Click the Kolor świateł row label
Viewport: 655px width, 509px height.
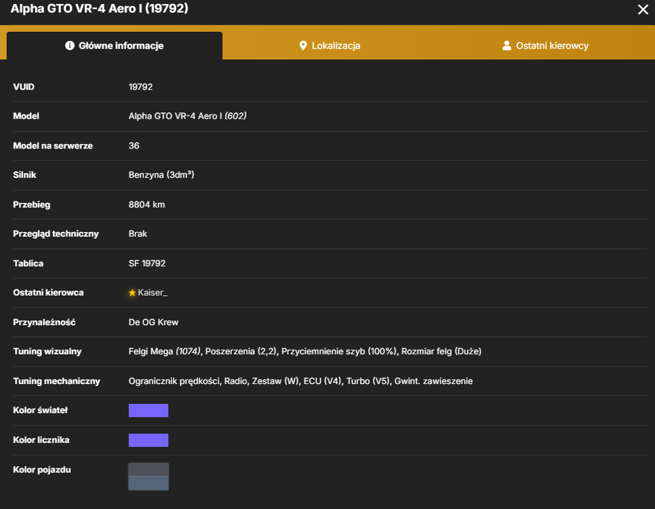(40, 411)
